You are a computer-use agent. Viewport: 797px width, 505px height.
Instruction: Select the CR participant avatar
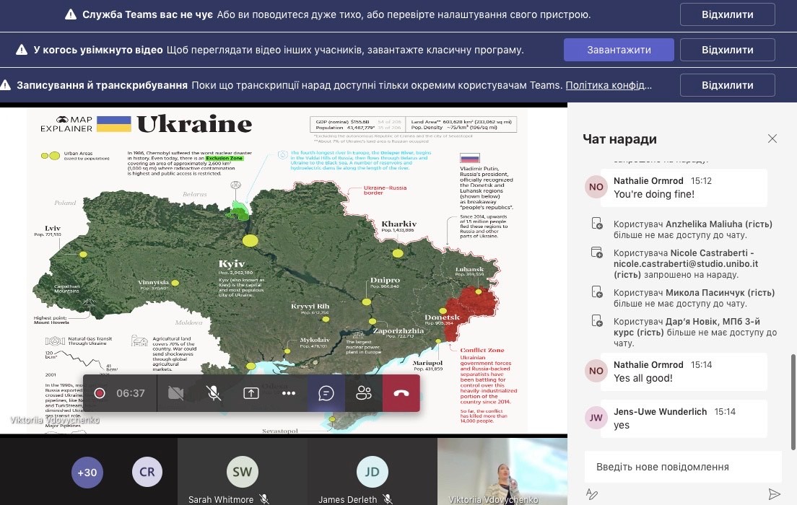coord(147,473)
